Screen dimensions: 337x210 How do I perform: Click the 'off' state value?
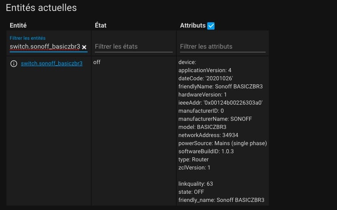(97, 62)
